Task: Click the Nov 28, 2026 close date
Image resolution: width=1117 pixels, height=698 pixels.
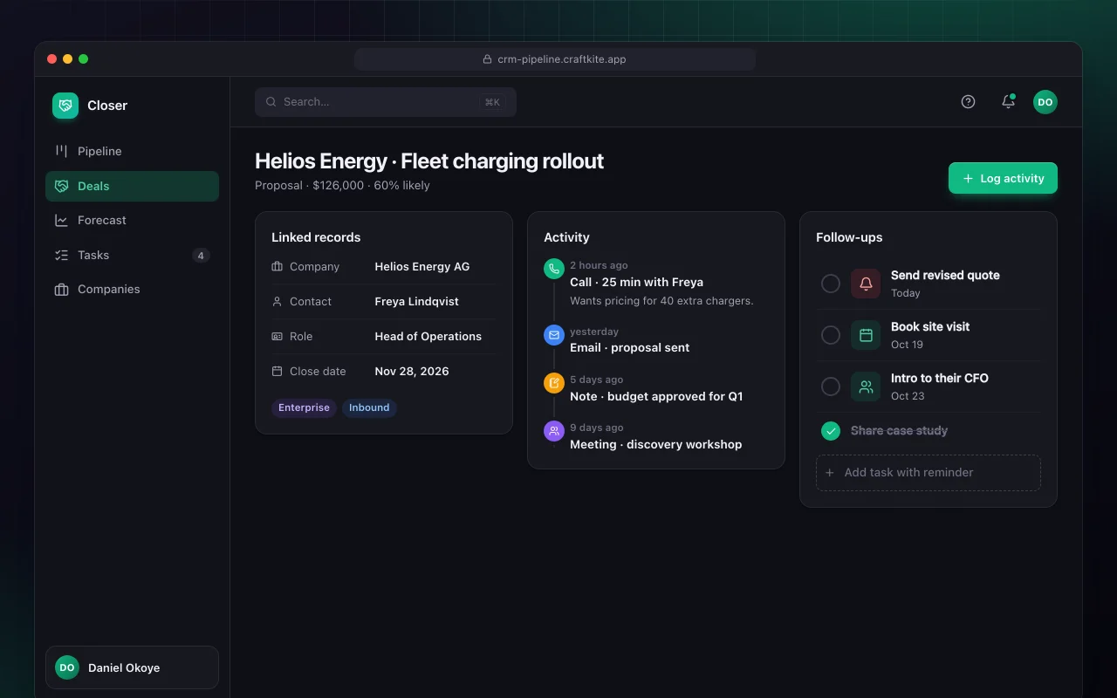Action: 412,372
